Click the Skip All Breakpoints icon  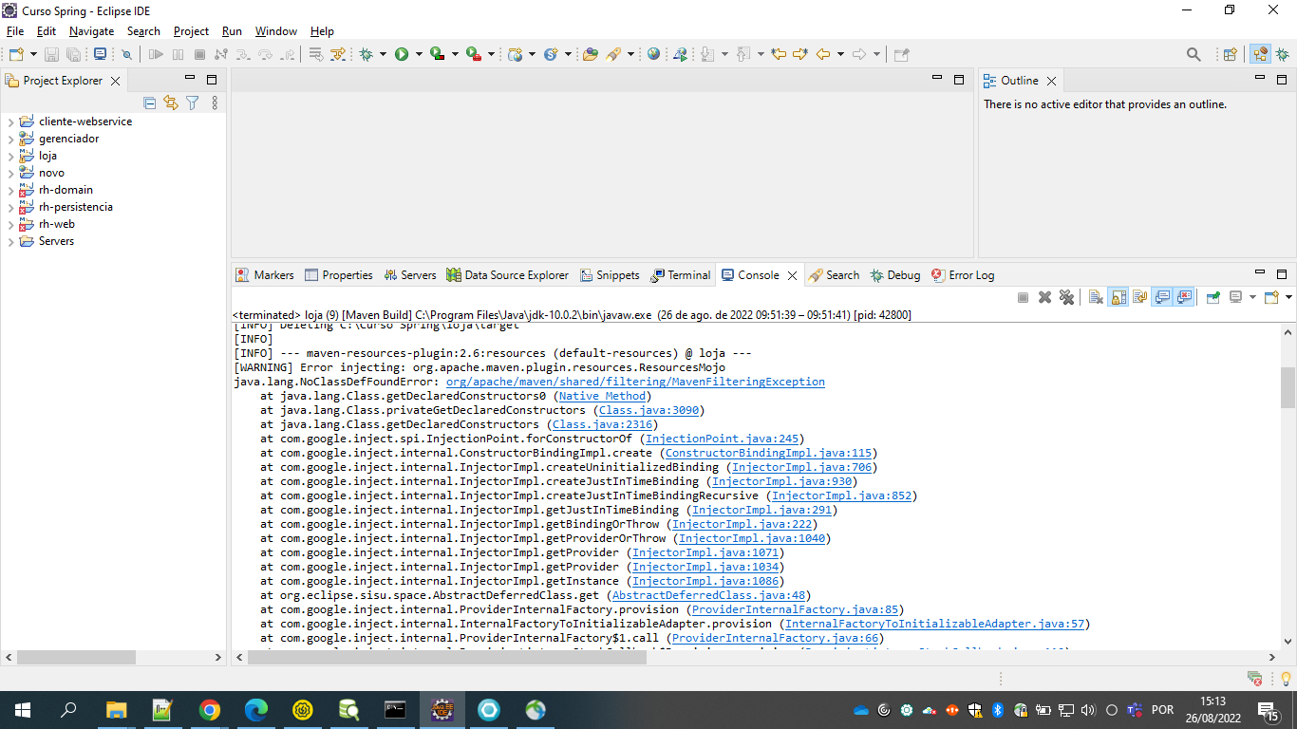click(126, 54)
